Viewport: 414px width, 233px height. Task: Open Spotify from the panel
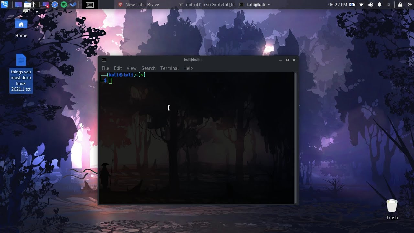pos(64,5)
